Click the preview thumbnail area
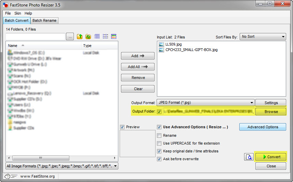 137,144
